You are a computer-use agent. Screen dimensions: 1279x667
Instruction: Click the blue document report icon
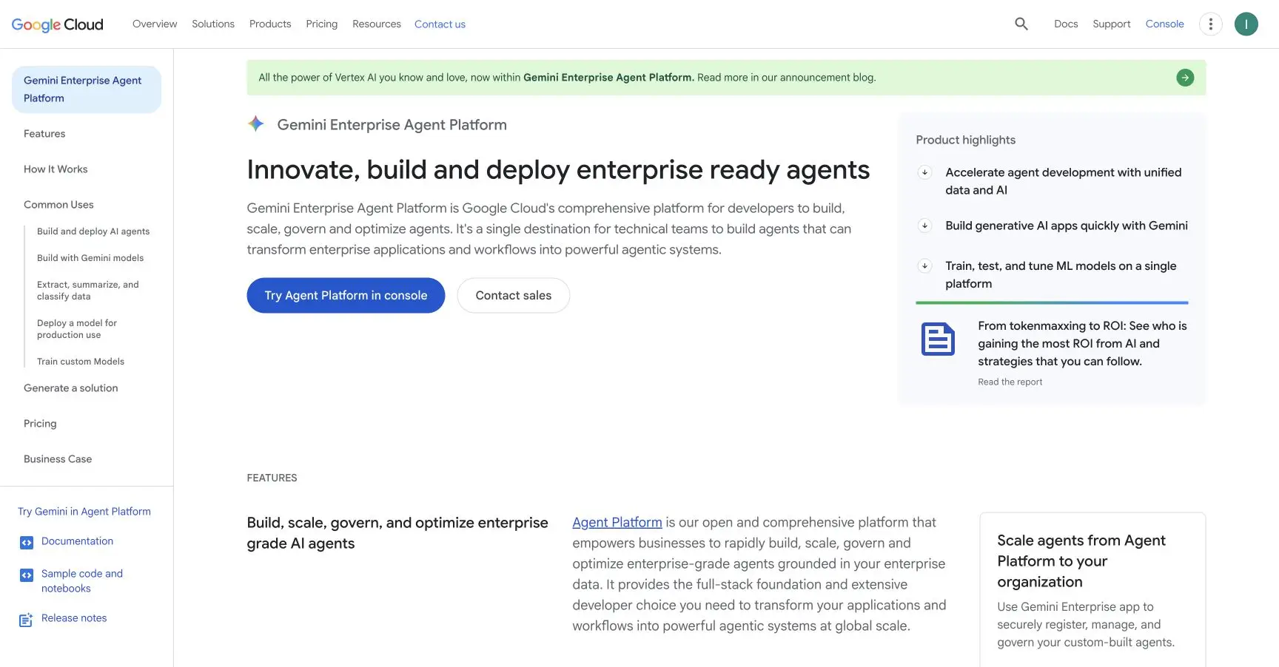pos(938,339)
